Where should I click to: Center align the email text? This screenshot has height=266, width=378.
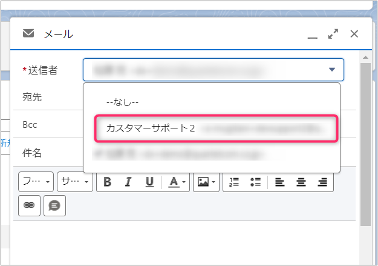coord(301,182)
